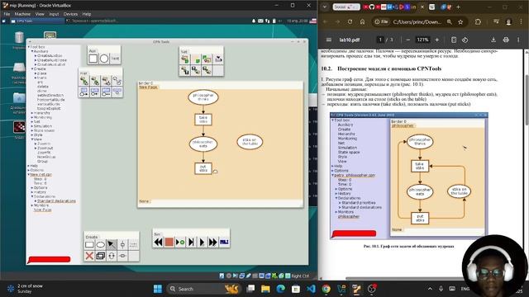Click the Windows taskbar Search box
Screen dimensions: 529x297
coord(204,289)
